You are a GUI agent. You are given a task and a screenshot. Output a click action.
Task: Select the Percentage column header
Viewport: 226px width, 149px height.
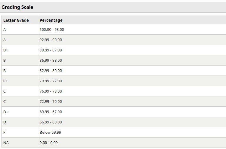[51, 20]
